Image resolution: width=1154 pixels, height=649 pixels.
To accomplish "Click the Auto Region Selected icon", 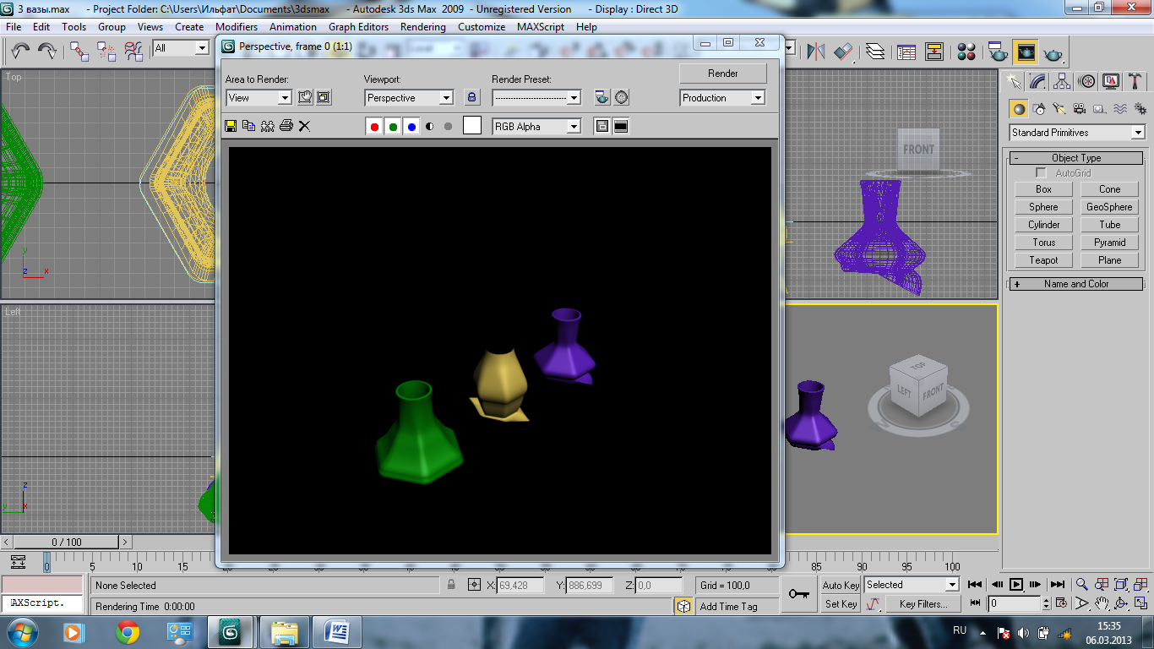I will coord(324,97).
